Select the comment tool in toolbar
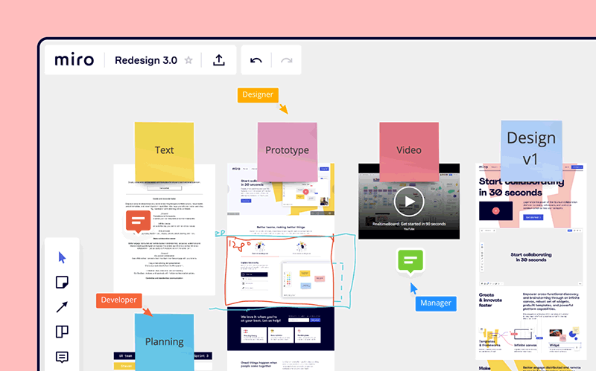The height and width of the screenshot is (371, 596). [x=62, y=357]
